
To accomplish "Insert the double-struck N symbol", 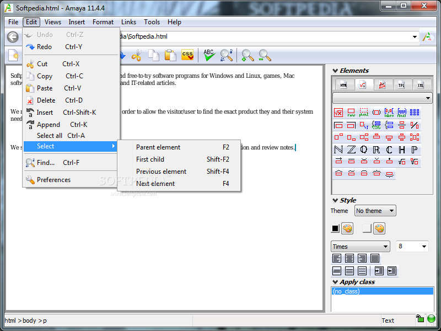I will (338, 150).
